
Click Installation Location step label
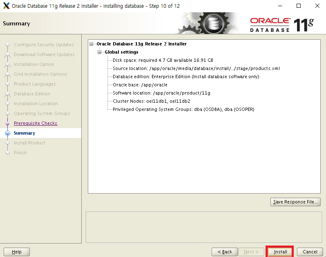click(36, 104)
